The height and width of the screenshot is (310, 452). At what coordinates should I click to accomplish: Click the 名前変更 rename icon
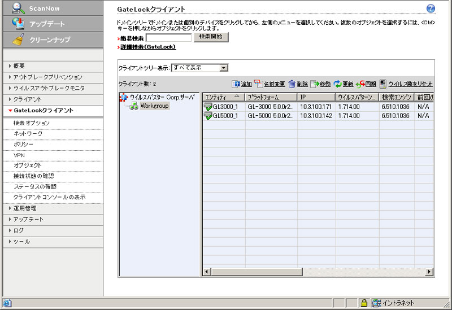258,84
